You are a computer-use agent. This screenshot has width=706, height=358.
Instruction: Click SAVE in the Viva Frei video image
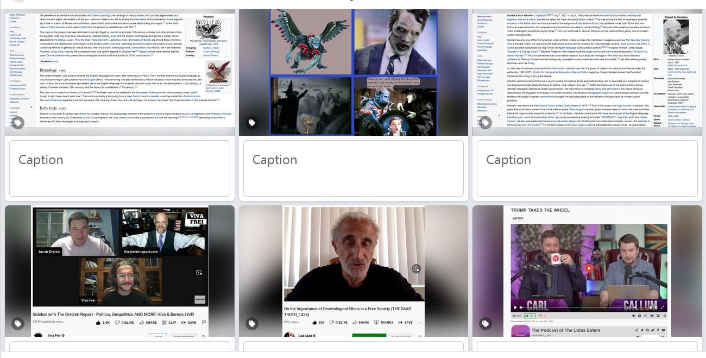pyautogui.click(x=188, y=322)
